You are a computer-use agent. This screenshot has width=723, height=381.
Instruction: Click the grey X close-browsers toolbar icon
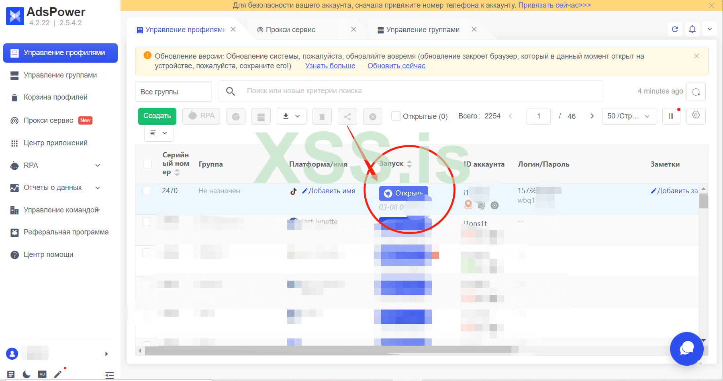[373, 116]
